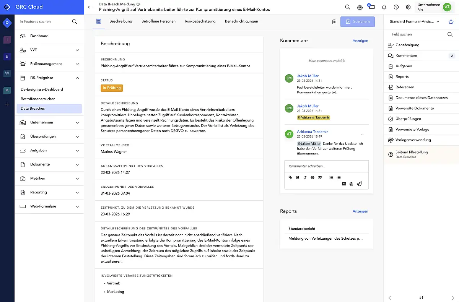Toggle bold formatting in comment editor
The height and width of the screenshot is (302, 459).
(x=298, y=177)
